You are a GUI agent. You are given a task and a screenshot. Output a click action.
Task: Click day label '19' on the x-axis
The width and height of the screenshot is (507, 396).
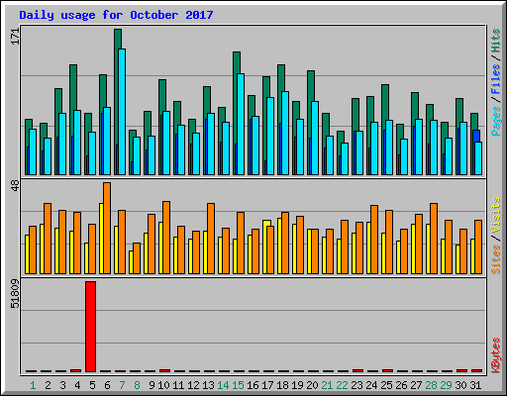pyautogui.click(x=297, y=385)
